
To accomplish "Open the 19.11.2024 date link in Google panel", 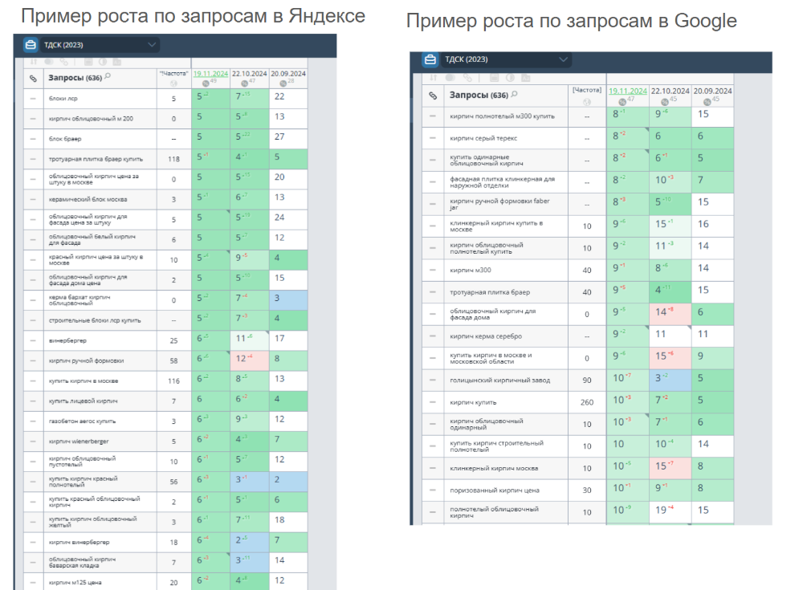I will coord(627,91).
